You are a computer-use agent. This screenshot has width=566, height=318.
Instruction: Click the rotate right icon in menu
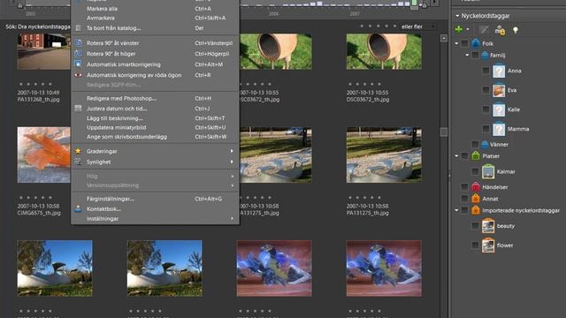(78, 53)
